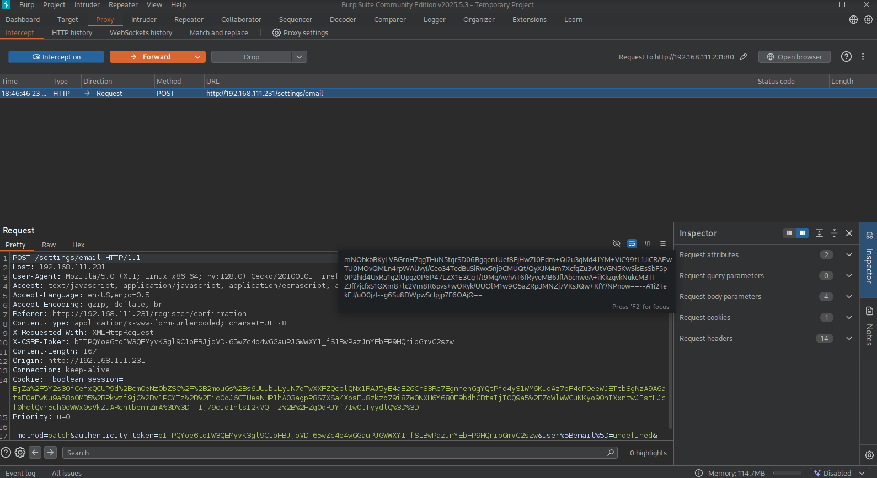Toggle non-printable characters display (\n)
The image size is (877, 478).
pos(648,243)
